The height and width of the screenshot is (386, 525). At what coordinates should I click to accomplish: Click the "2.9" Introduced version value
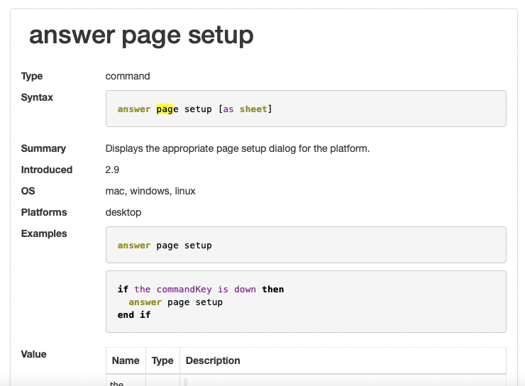point(114,170)
